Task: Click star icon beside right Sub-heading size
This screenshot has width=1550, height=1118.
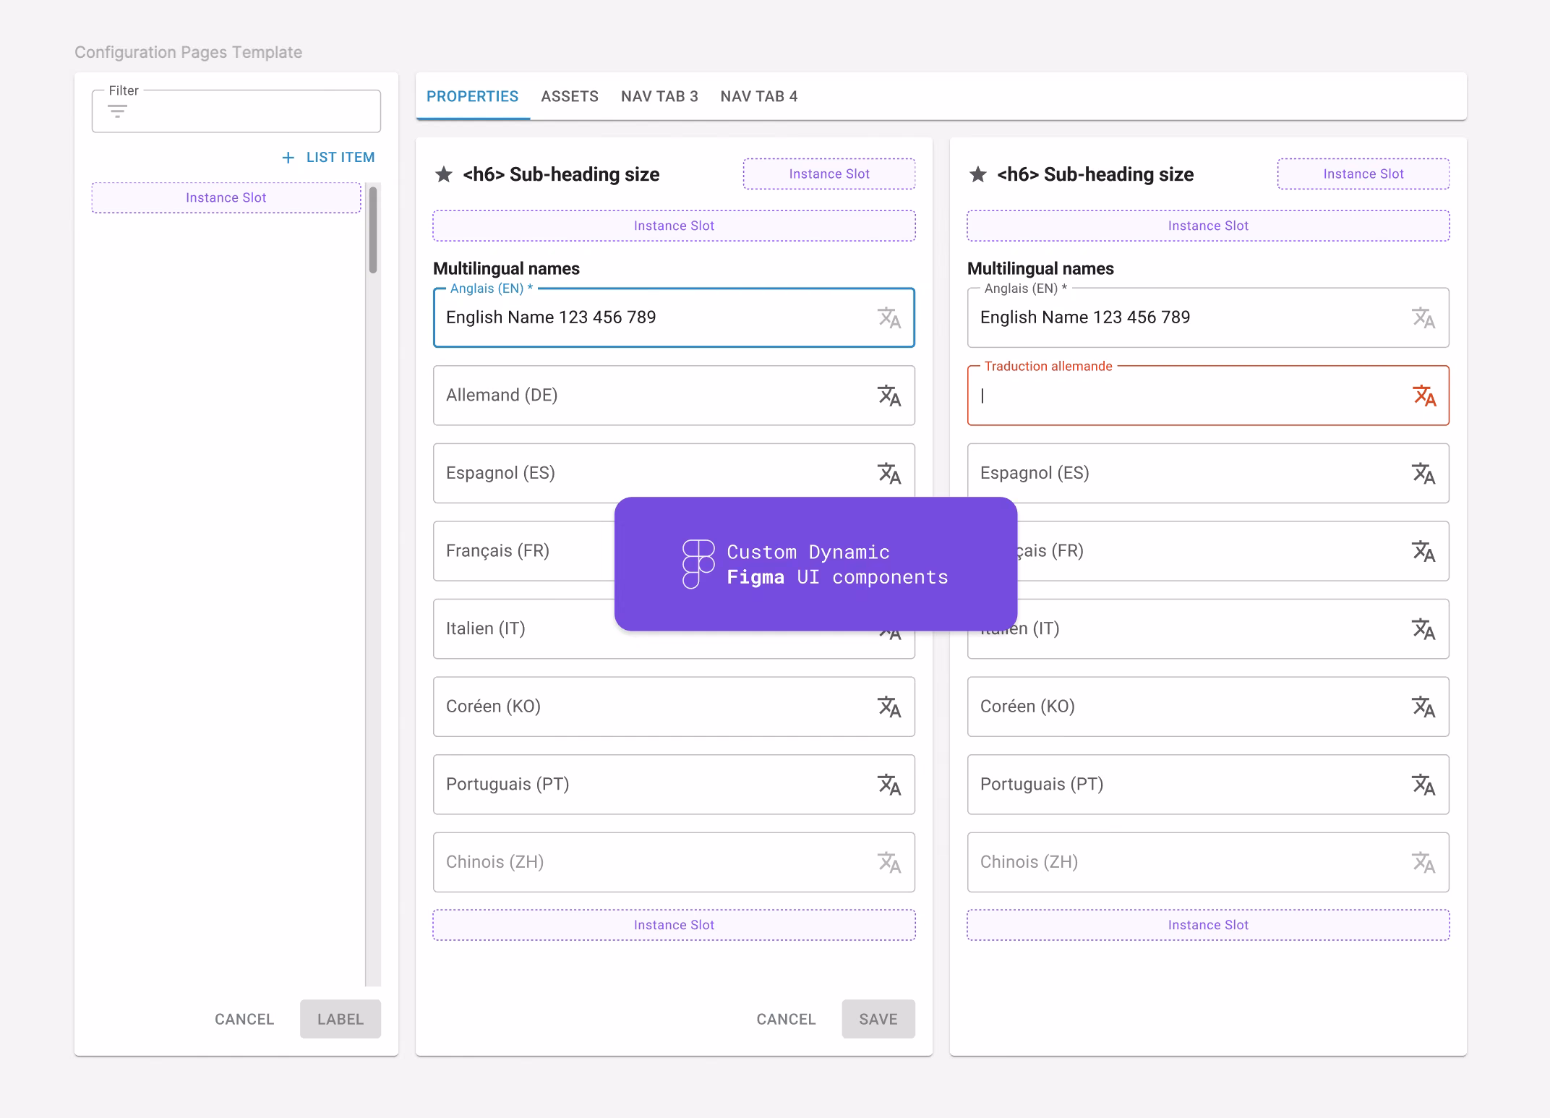Action: (x=978, y=174)
